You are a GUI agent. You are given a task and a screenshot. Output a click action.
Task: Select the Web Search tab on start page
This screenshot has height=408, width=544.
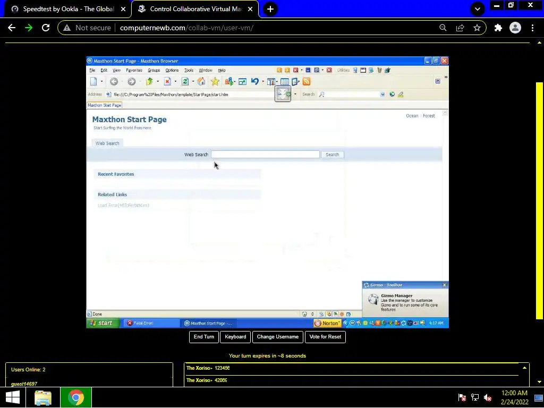pyautogui.click(x=107, y=143)
